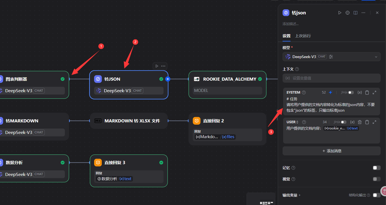Image resolution: width=386 pixels, height=205 pixels.
Task: Toggle Jinja switch in the SYSTEM prompt
Action: [x=351, y=92]
